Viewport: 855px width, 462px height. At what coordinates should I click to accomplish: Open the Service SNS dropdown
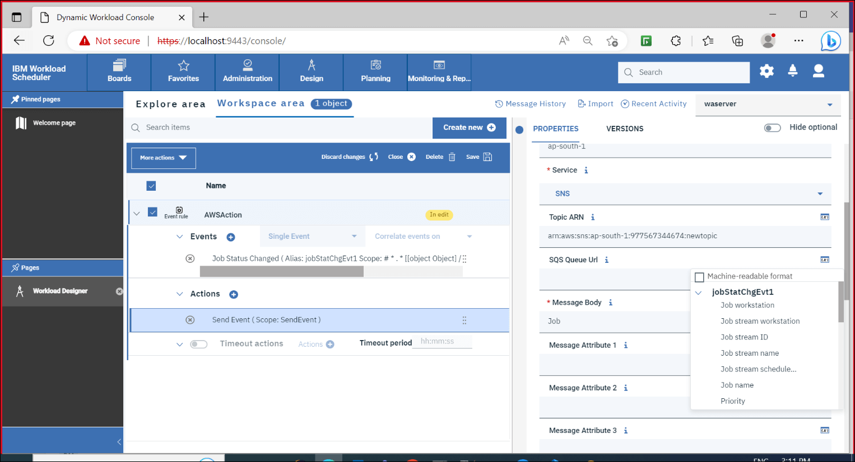tap(685, 194)
